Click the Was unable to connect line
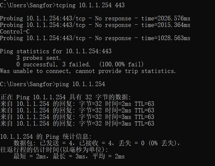215x166 pixels. click(88, 71)
